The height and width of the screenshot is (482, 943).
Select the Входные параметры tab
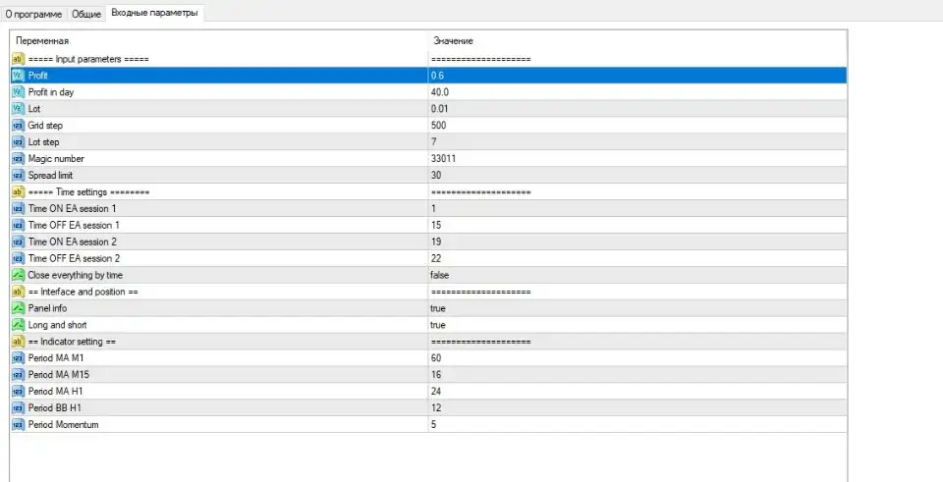154,13
